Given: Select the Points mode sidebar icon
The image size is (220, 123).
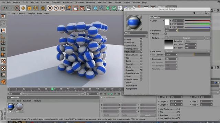Looking at the screenshot, I should coord(3,43).
